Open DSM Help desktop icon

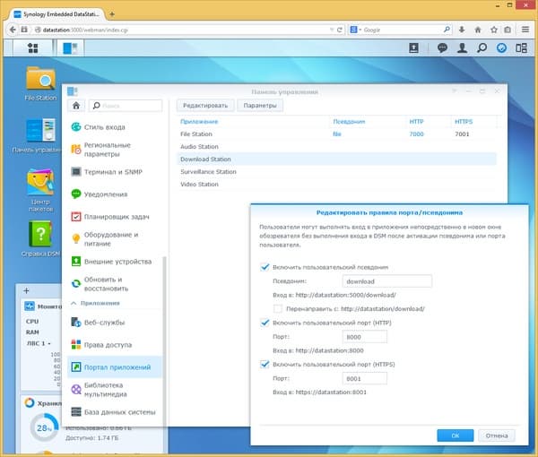pos(40,239)
